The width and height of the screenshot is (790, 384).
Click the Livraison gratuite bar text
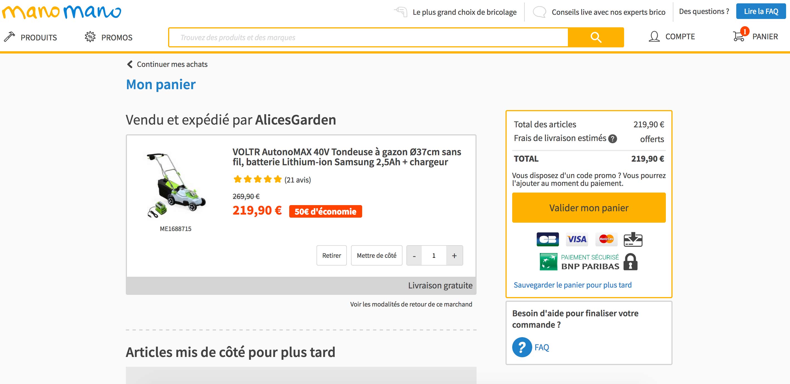(440, 285)
